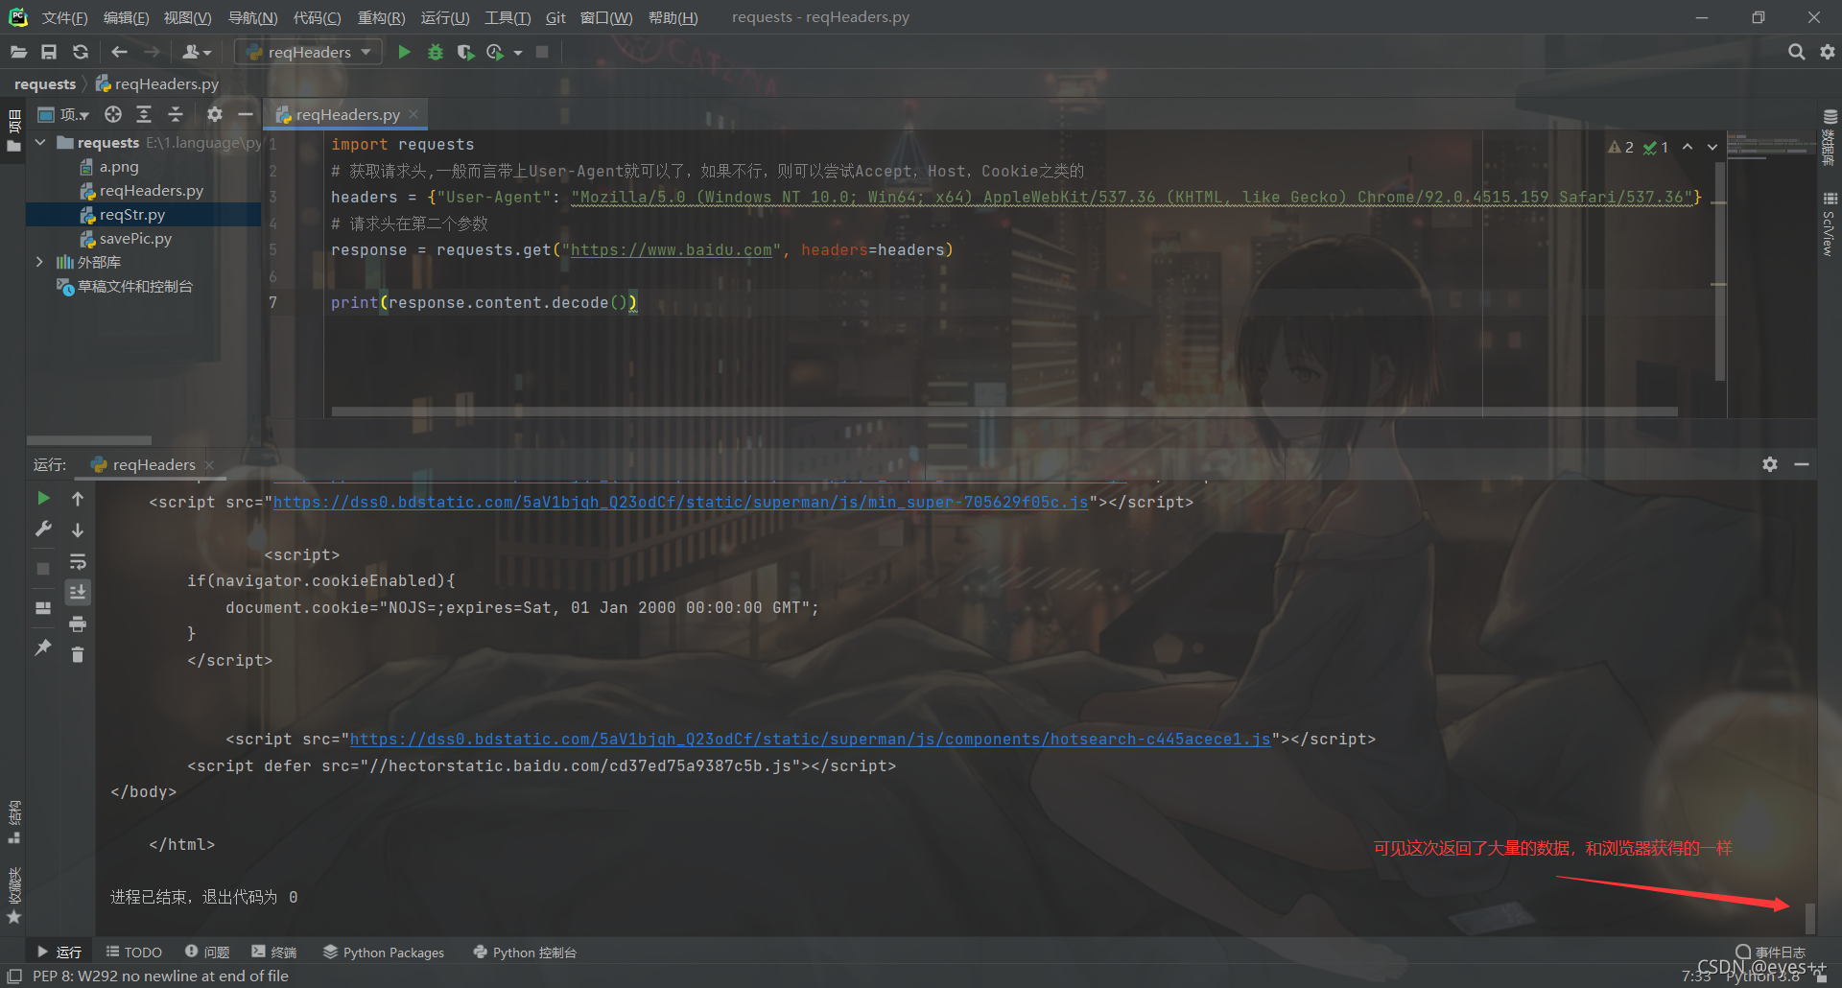Open reqHeaders run configuration dropdown
Viewport: 1842px width, 988px height.
pos(309,52)
